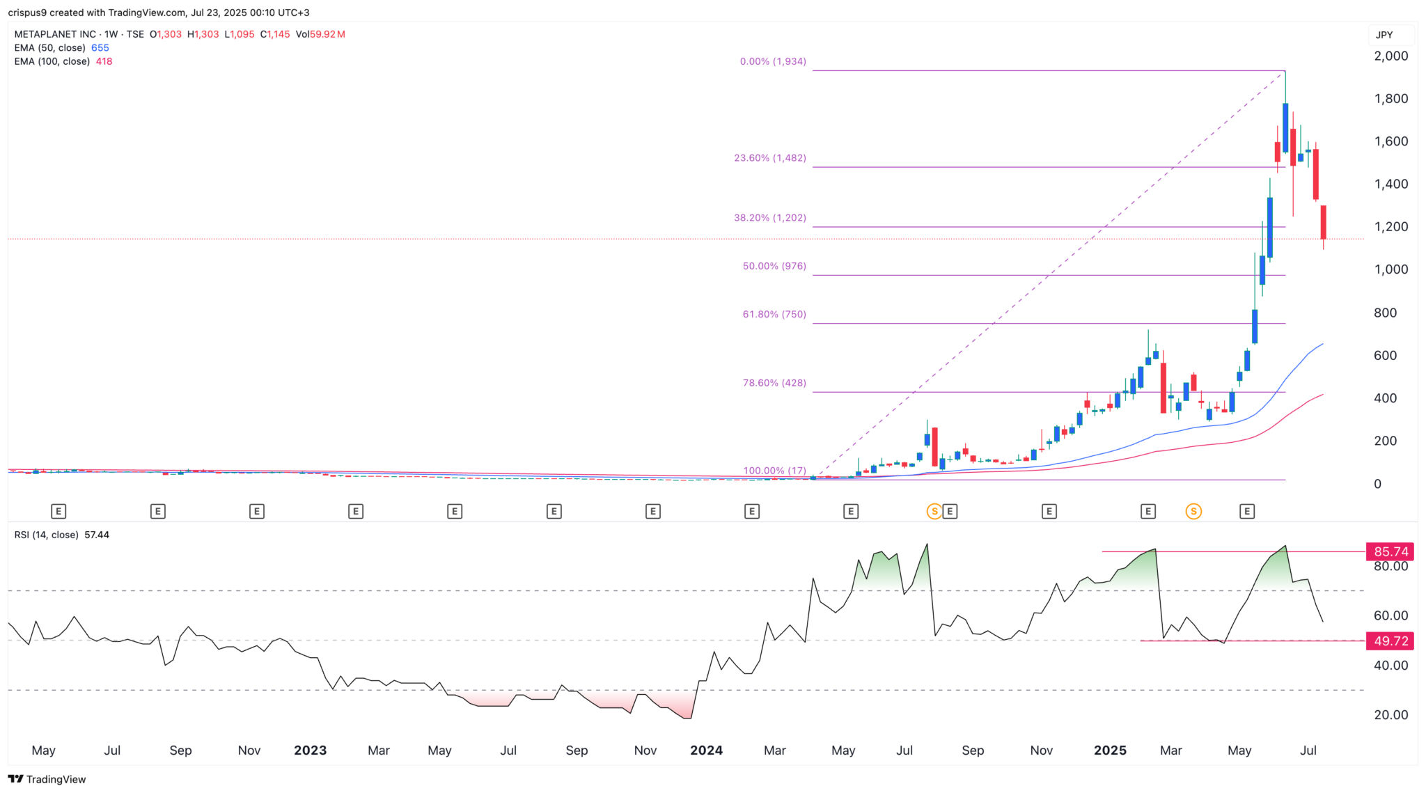Select the 50.00% (976) Fibonacci level label
This screenshot has height=793, width=1426.
click(774, 266)
